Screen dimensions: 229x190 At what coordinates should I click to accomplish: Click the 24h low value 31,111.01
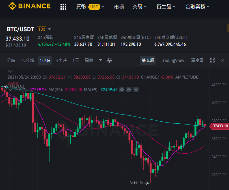tap(106, 44)
